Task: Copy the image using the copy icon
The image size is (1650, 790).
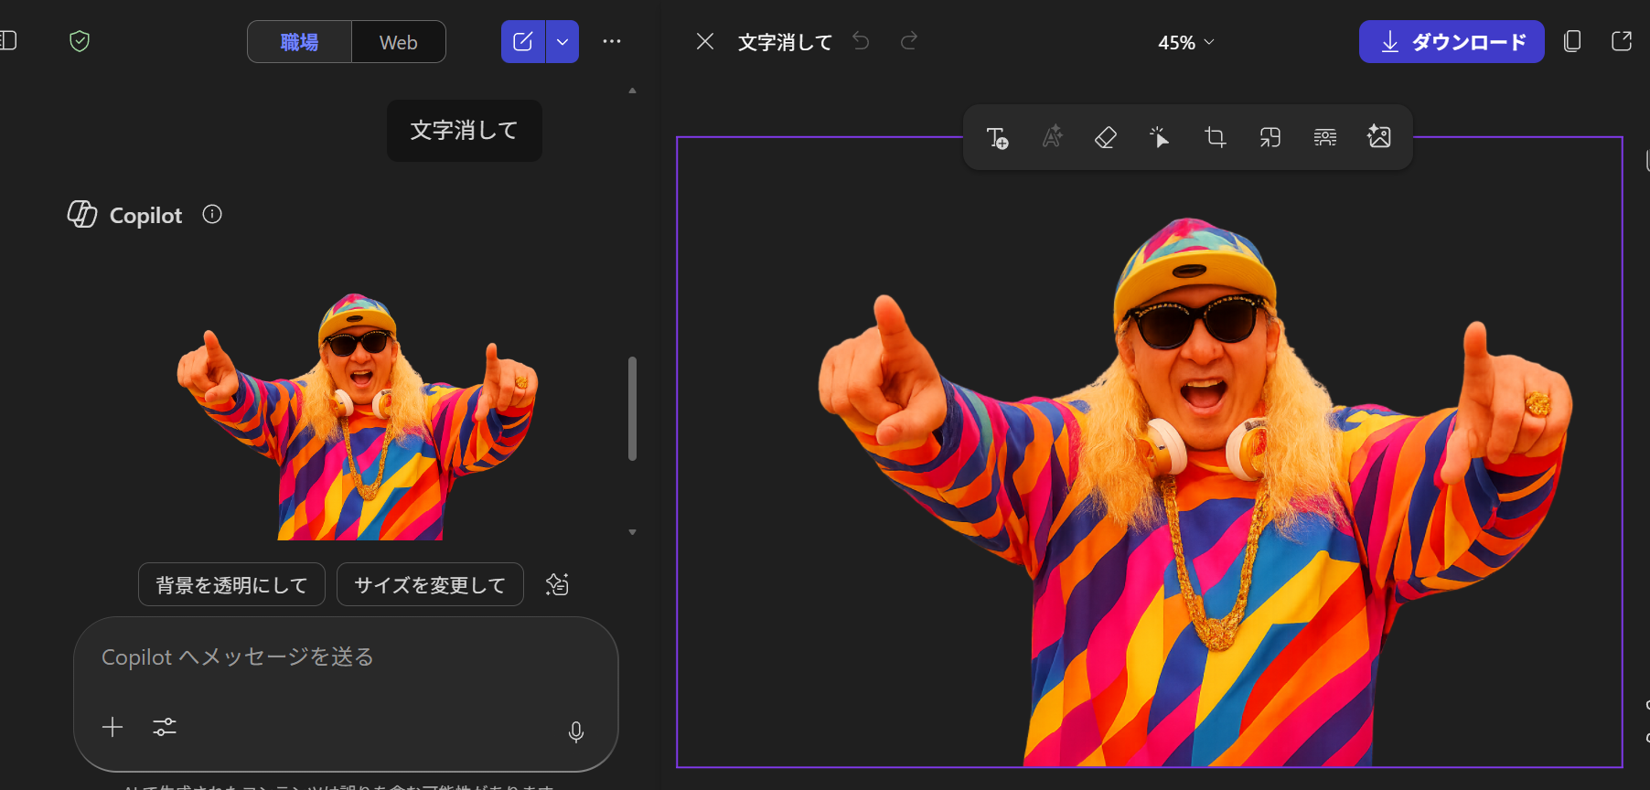Action: (x=1572, y=41)
